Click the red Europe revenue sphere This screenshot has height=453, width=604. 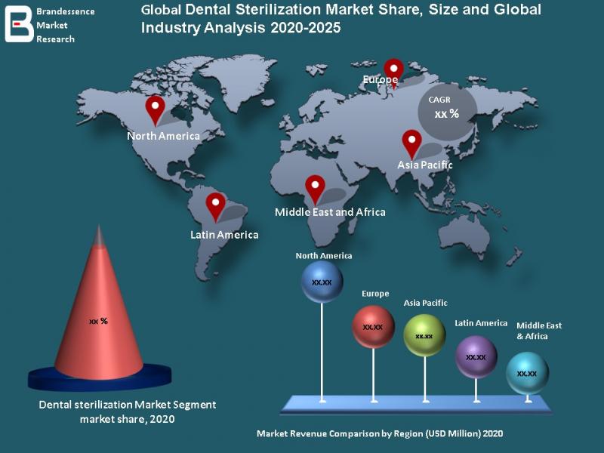tap(373, 327)
